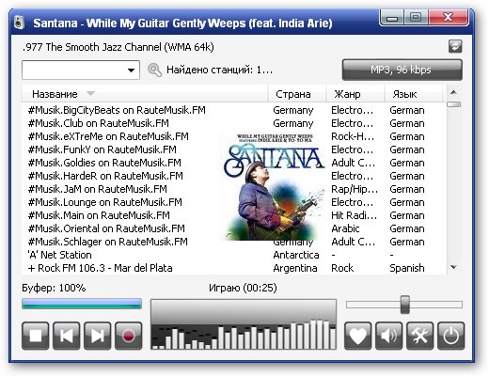Click the Santana album cover art
The height and width of the screenshot is (377, 489).
[x=274, y=186]
